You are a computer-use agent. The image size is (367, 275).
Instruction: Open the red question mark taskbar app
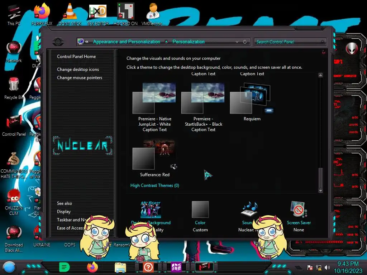pyautogui.click(x=148, y=267)
